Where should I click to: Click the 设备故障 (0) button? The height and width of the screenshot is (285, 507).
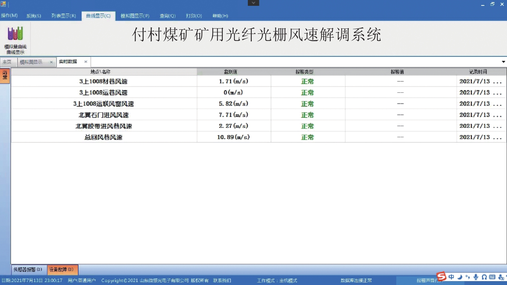(x=61, y=270)
